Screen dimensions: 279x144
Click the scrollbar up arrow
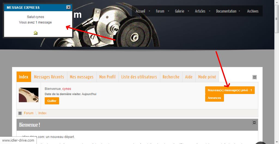tap(277, 2)
